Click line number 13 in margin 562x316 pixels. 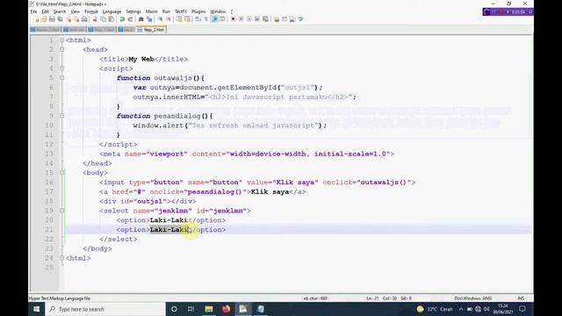(49, 154)
